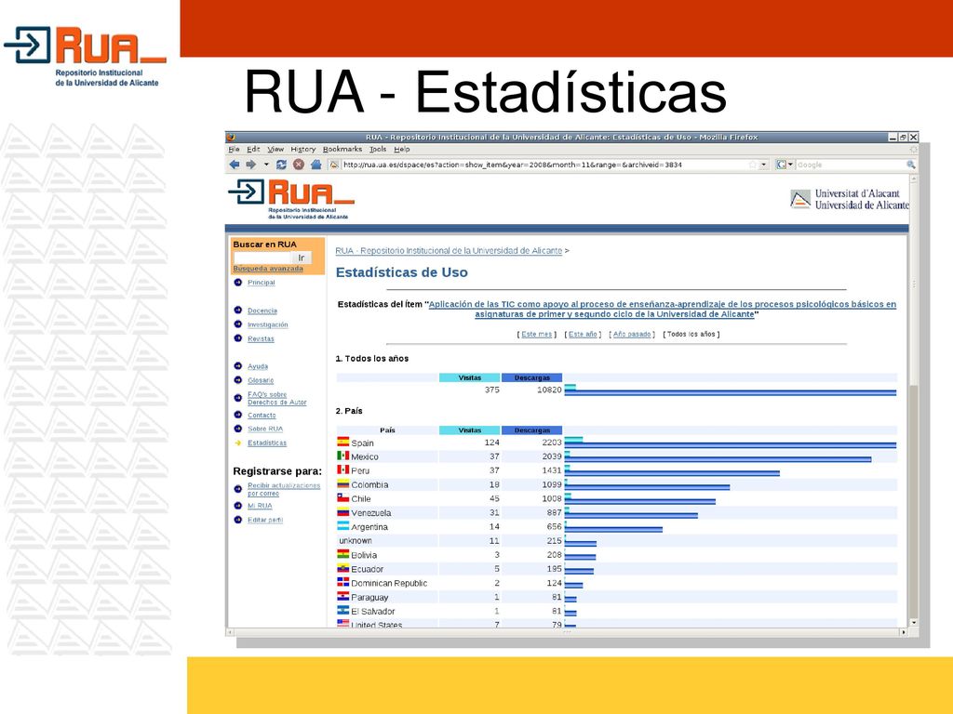Open the Google search engine selector dropdown
This screenshot has width=953, height=714.
coord(784,165)
